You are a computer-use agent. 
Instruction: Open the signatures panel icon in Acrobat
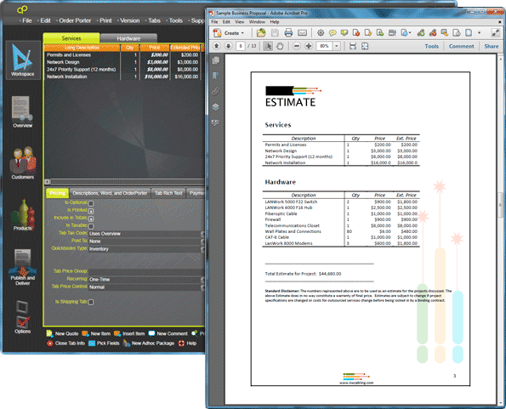(216, 122)
